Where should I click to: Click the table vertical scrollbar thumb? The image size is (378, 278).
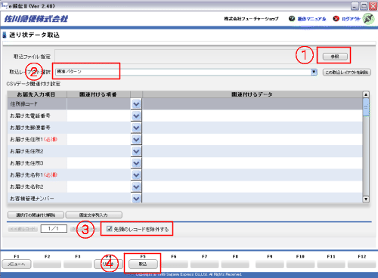tap(366, 107)
